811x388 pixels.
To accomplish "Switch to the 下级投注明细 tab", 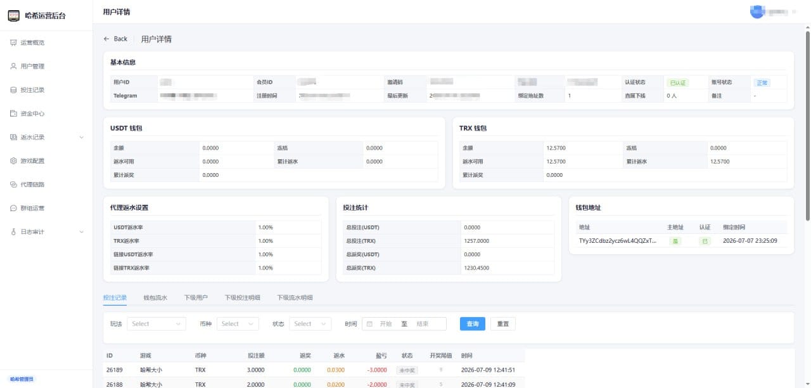I will 242,297.
